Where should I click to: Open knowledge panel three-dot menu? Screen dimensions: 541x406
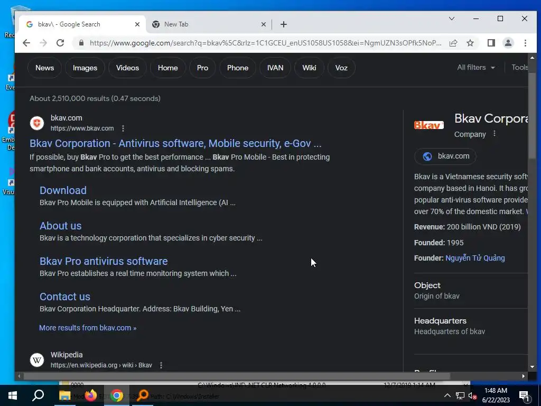495,134
